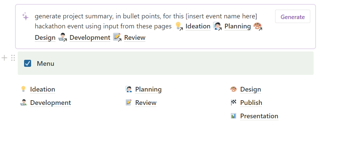Viewport: 337px width, 151px height.
Task: Open the Development page in menu list
Action: (50, 103)
